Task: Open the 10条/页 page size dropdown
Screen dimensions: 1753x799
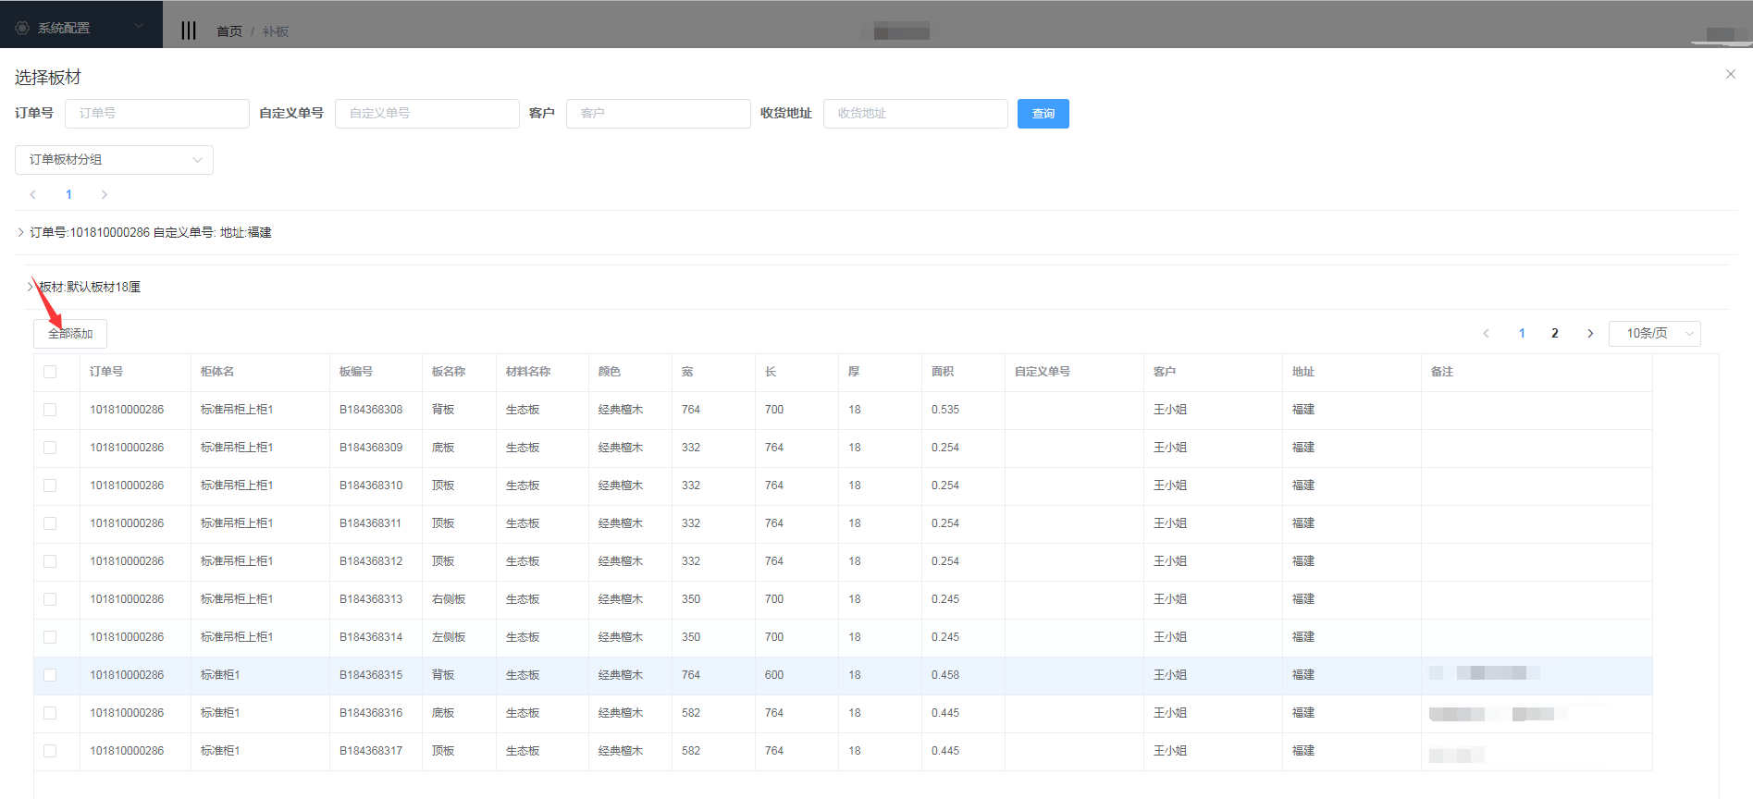Action: tap(1654, 334)
